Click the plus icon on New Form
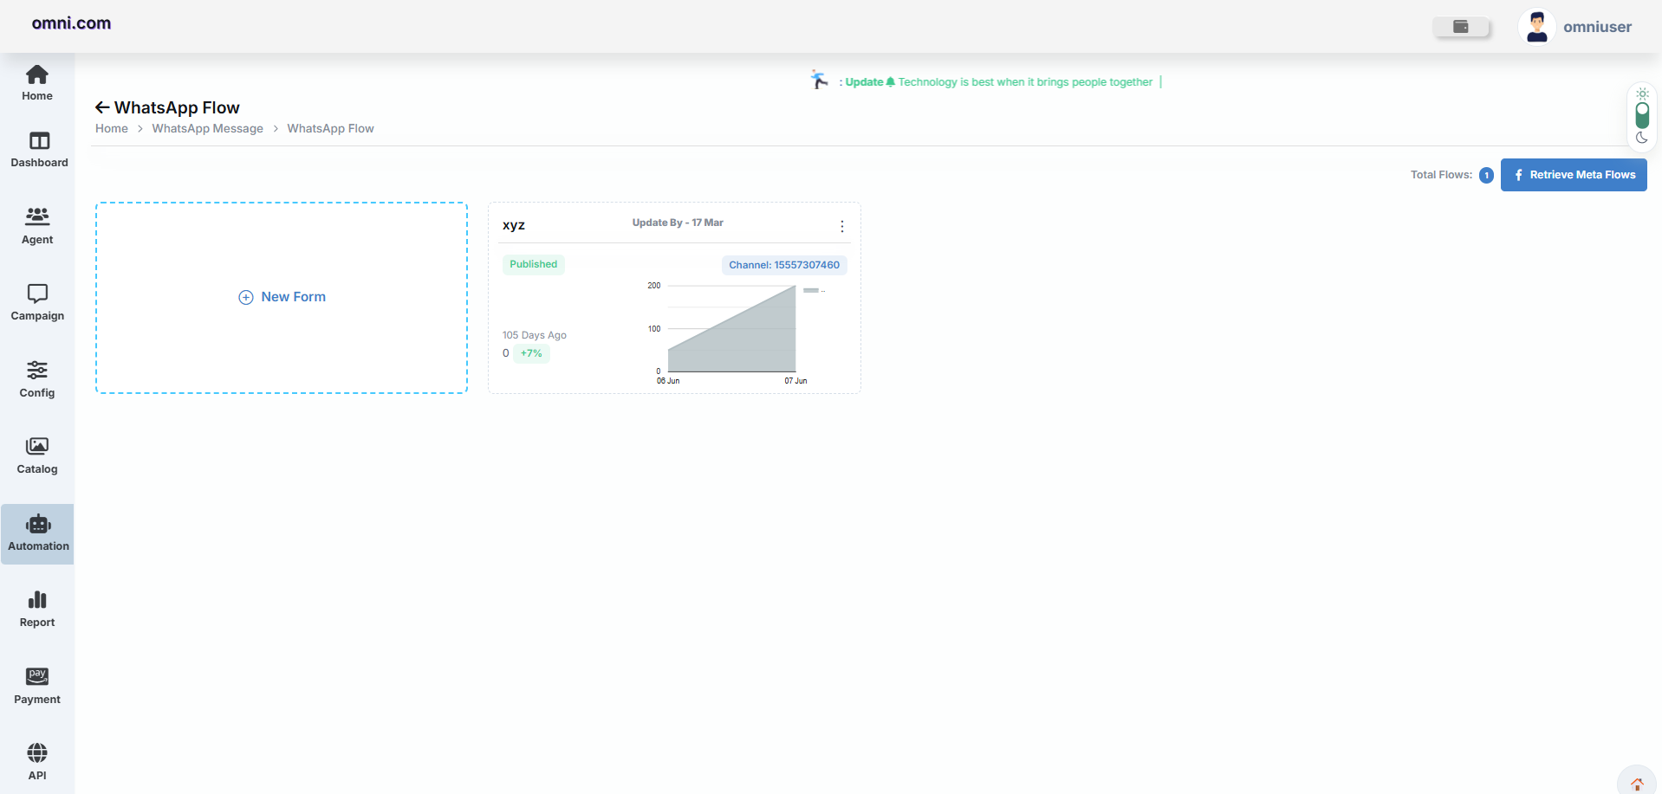1662x794 pixels. tap(246, 297)
